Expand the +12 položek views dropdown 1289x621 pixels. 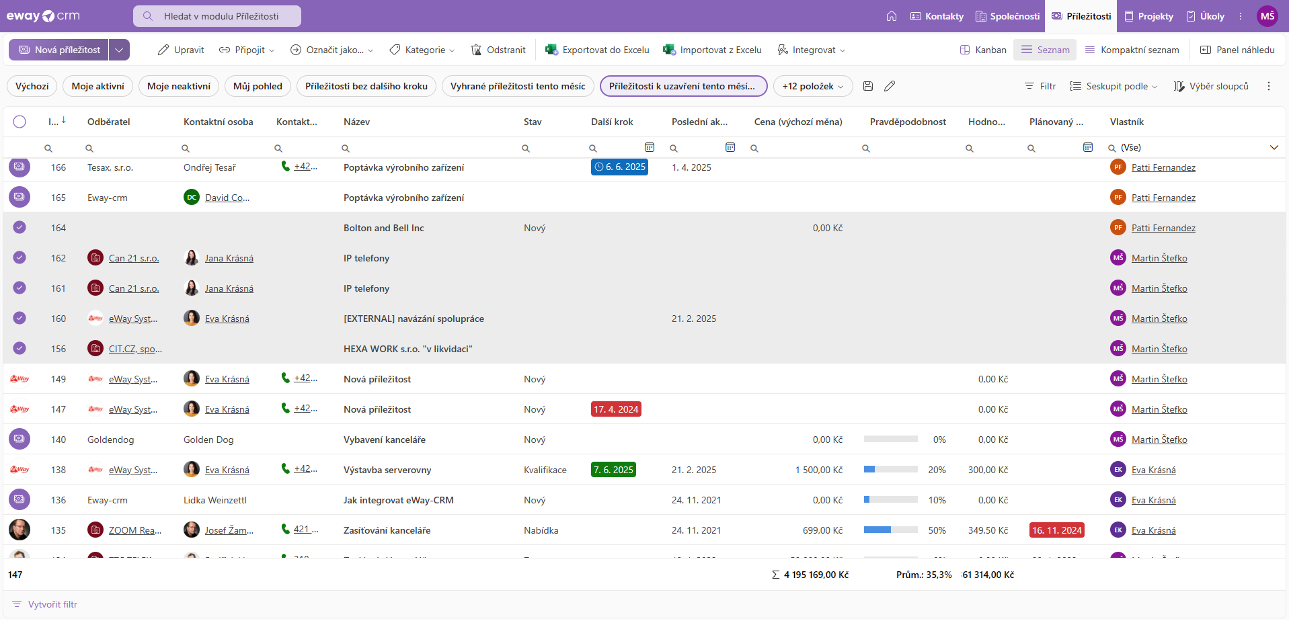click(813, 86)
